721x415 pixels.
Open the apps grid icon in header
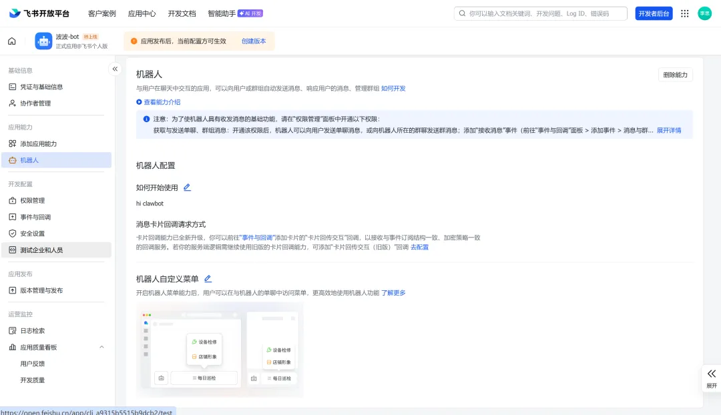coord(685,14)
